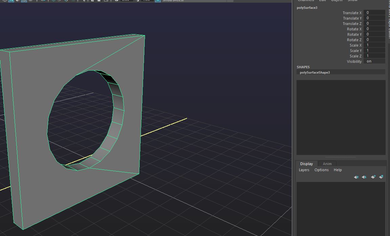
Task: Click inside the Translate X value field
Action: [374, 12]
